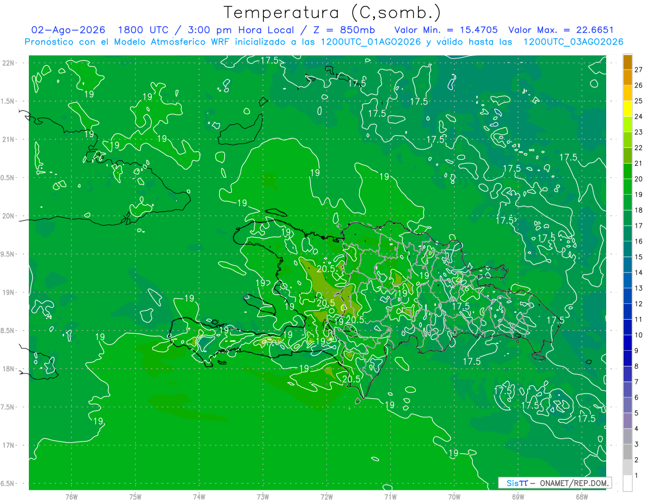This screenshot has height=504, width=653.
Task: Click the '72W' longitude axis label
Action: tap(326, 497)
